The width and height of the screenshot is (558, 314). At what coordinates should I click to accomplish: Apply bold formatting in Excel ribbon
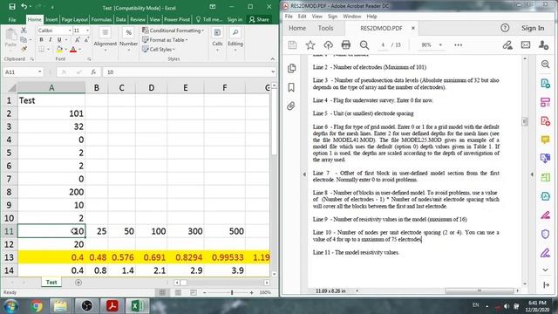[41, 39]
